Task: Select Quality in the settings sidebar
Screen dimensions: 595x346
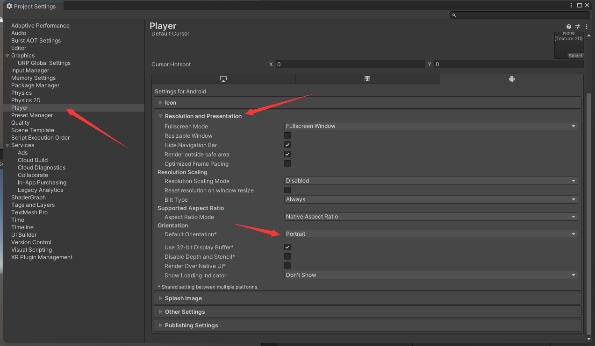Action: click(21, 123)
